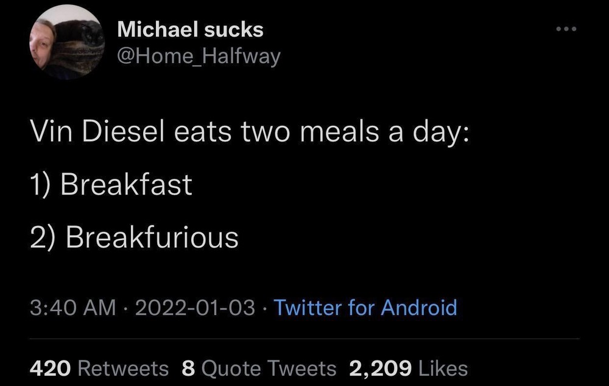Open the Twitter for Android source link
This screenshot has height=386, width=609.
365,308
